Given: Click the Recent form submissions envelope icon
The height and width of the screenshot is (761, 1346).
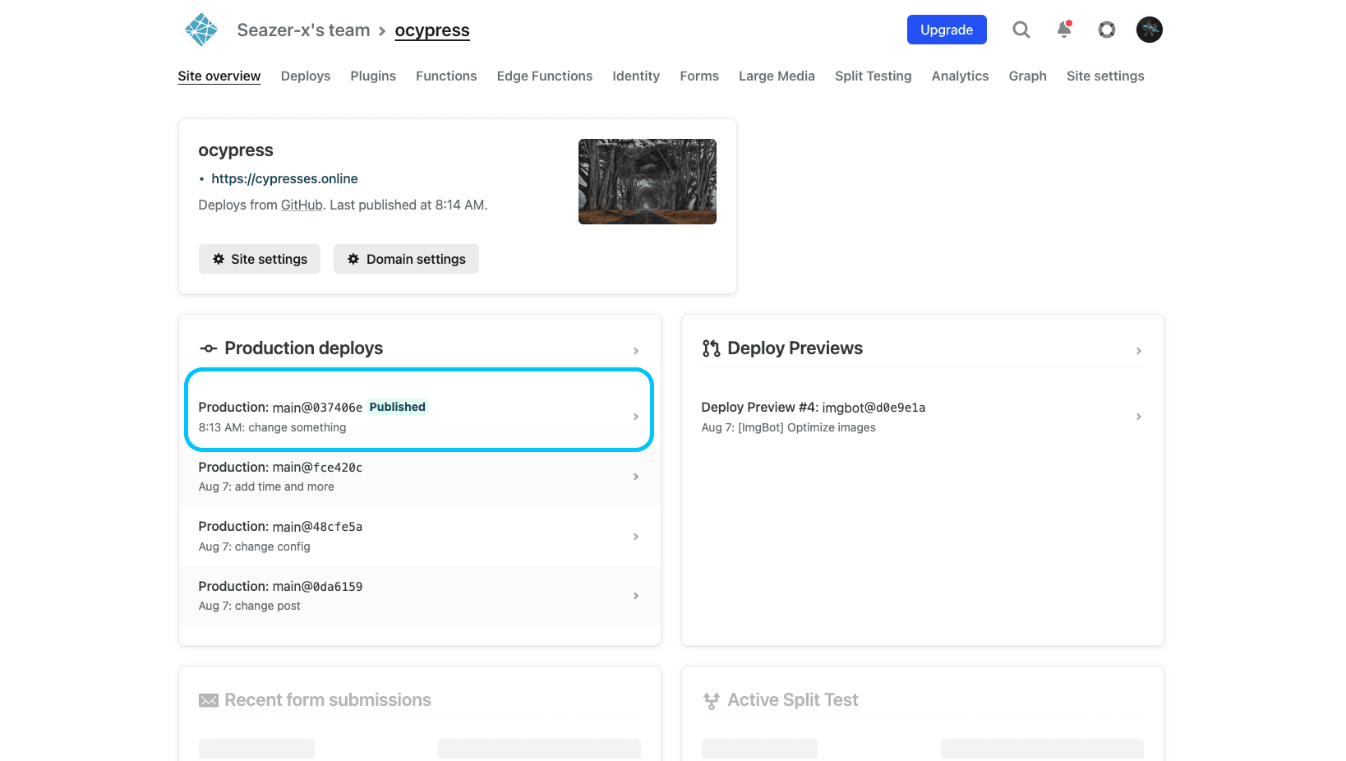Looking at the screenshot, I should click(209, 700).
